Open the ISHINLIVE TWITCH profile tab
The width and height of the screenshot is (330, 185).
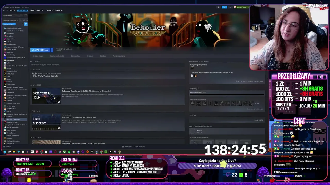pyautogui.click(x=54, y=10)
